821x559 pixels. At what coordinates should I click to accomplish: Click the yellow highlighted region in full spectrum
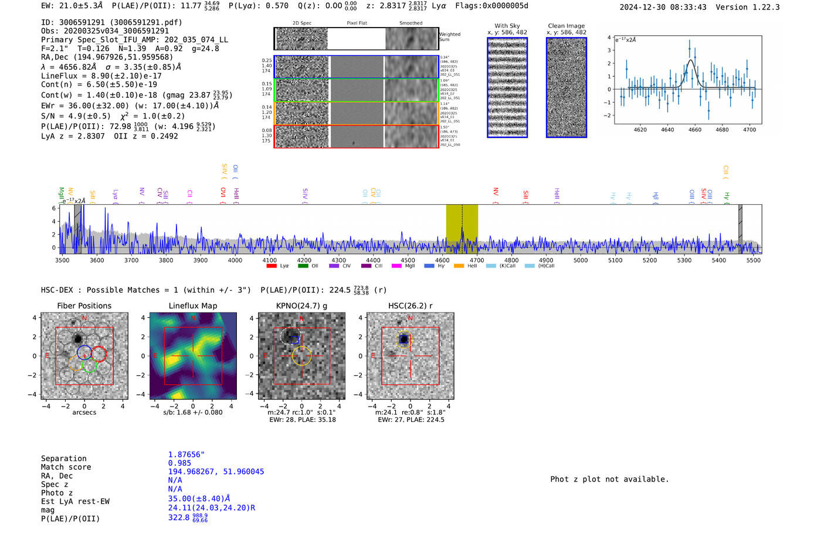click(x=462, y=229)
